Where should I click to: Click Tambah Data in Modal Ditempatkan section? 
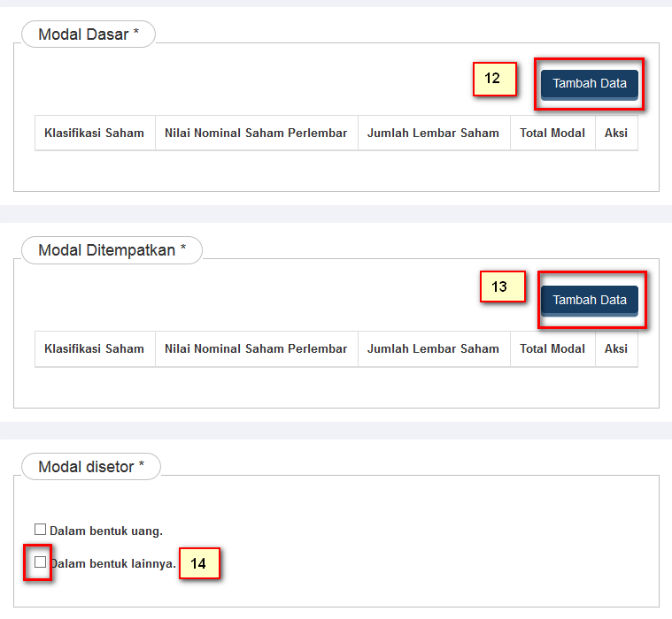(590, 301)
